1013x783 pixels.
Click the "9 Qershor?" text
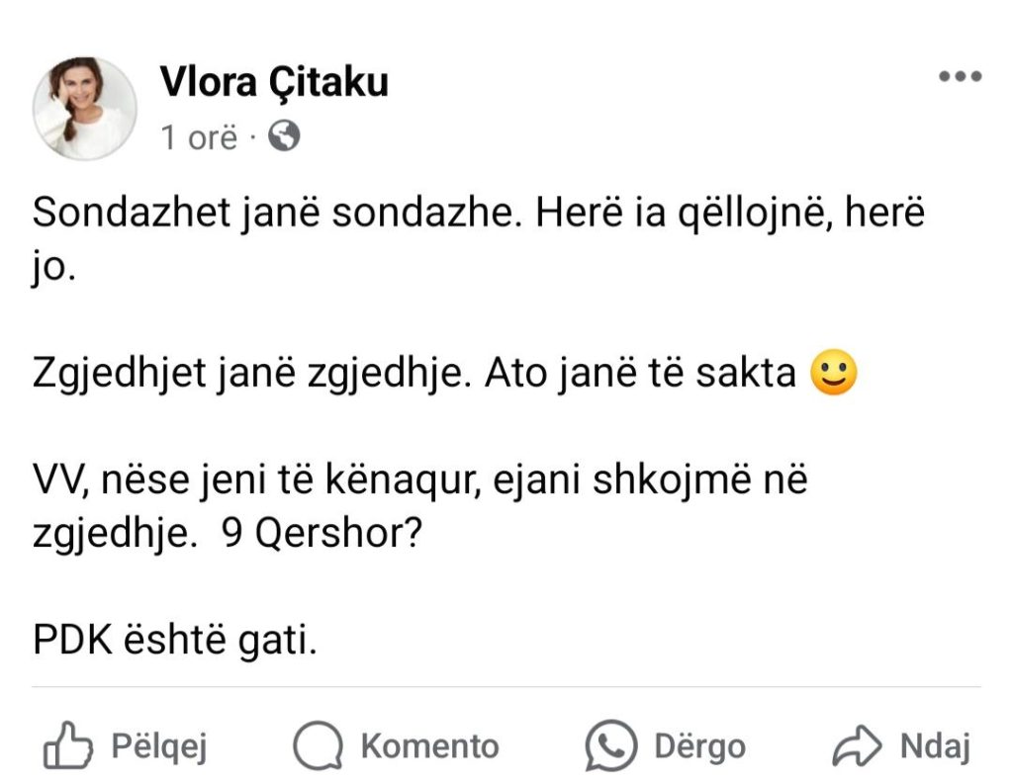click(322, 534)
